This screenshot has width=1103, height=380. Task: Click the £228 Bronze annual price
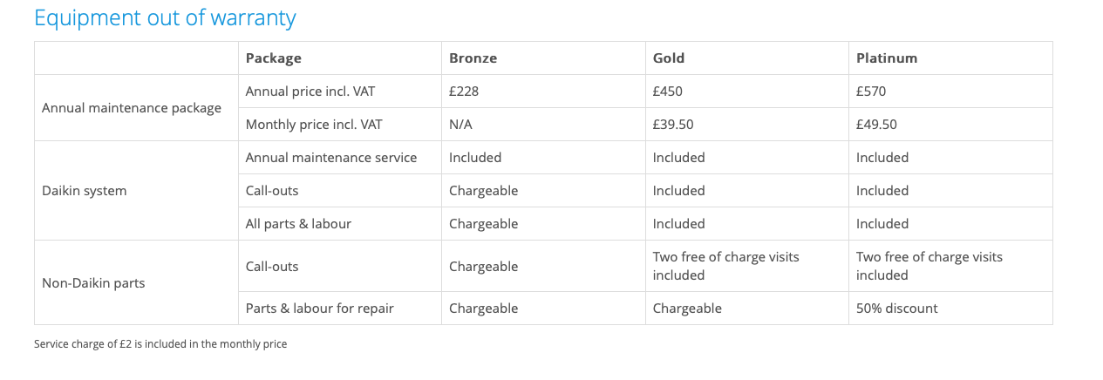pyautogui.click(x=464, y=92)
